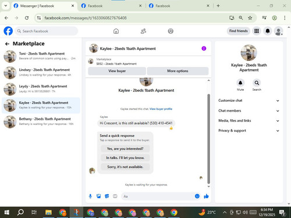
Task: Open the Chrome three-dot menu
Action: click(285, 18)
